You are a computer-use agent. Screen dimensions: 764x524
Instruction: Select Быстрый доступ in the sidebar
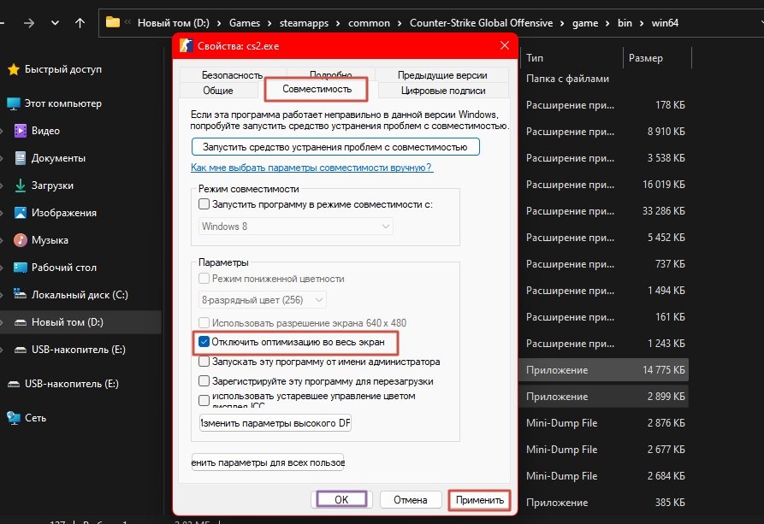[x=63, y=69]
